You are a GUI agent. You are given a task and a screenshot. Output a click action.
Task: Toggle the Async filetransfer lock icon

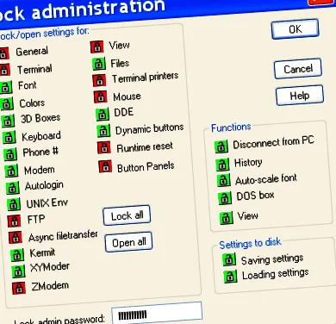(x=16, y=238)
